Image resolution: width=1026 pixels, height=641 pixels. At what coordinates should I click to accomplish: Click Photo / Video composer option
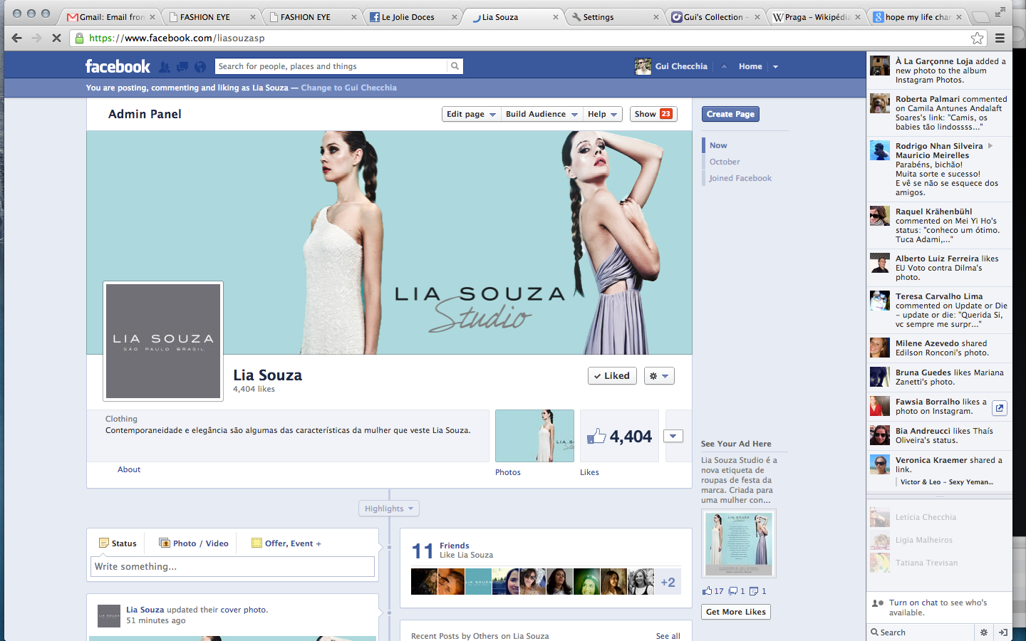point(194,543)
